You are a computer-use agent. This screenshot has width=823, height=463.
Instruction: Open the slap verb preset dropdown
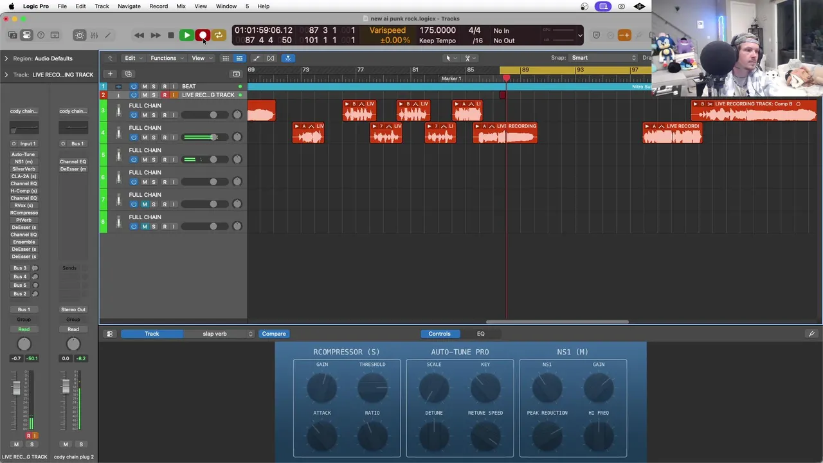pos(219,334)
